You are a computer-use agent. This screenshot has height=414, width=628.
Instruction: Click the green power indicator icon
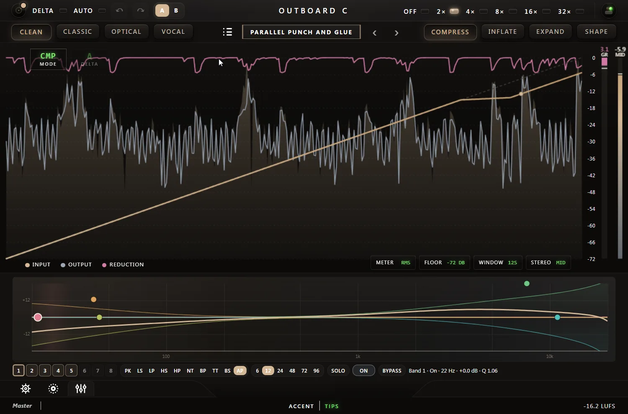[x=609, y=10]
